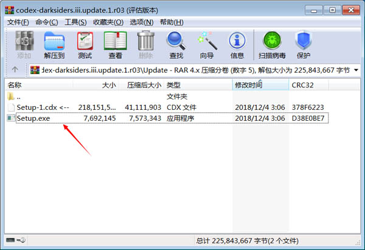Image resolution: width=365 pixels, height=250 pixels.
Task: Click the archive path text in address bar
Action: [x=195, y=70]
